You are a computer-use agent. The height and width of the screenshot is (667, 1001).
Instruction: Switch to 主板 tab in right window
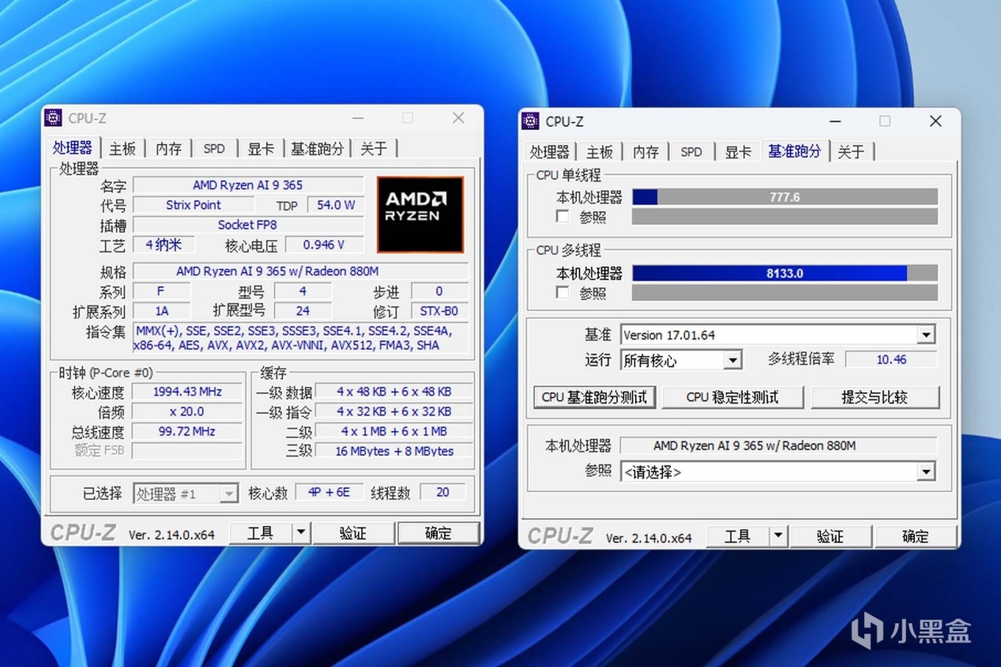[599, 152]
